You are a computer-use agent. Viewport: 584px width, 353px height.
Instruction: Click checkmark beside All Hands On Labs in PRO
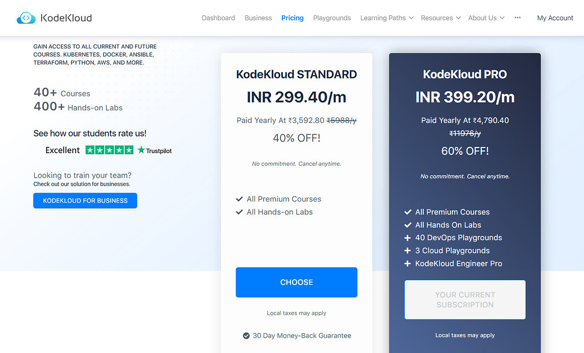point(408,225)
